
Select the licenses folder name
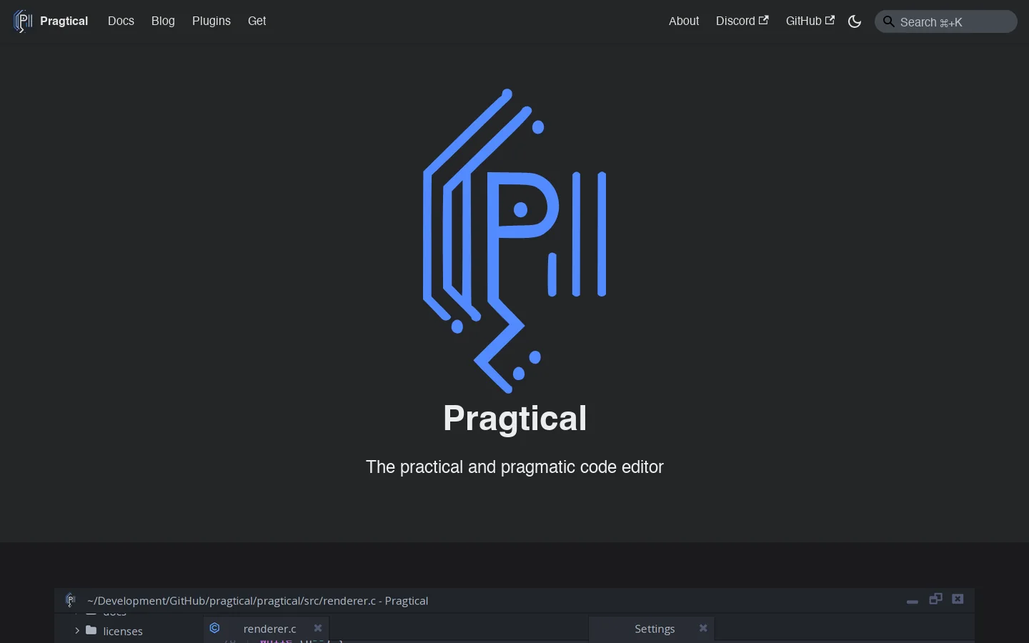pos(124,632)
